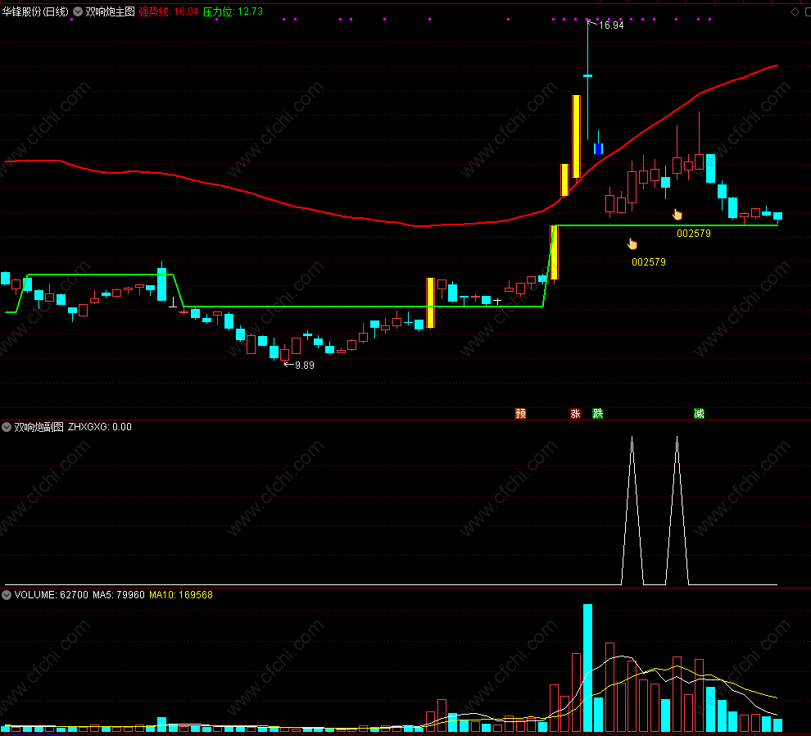Open the 双响炮主图 indicator dropdown arrow
The width and height of the screenshot is (811, 736).
point(78,11)
